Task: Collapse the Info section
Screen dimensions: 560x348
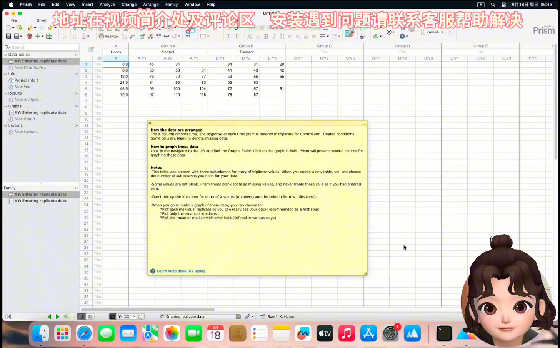Action: click(x=5, y=74)
